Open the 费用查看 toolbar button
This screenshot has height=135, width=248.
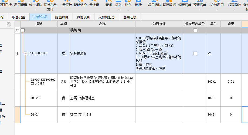click(x=21, y=4)
